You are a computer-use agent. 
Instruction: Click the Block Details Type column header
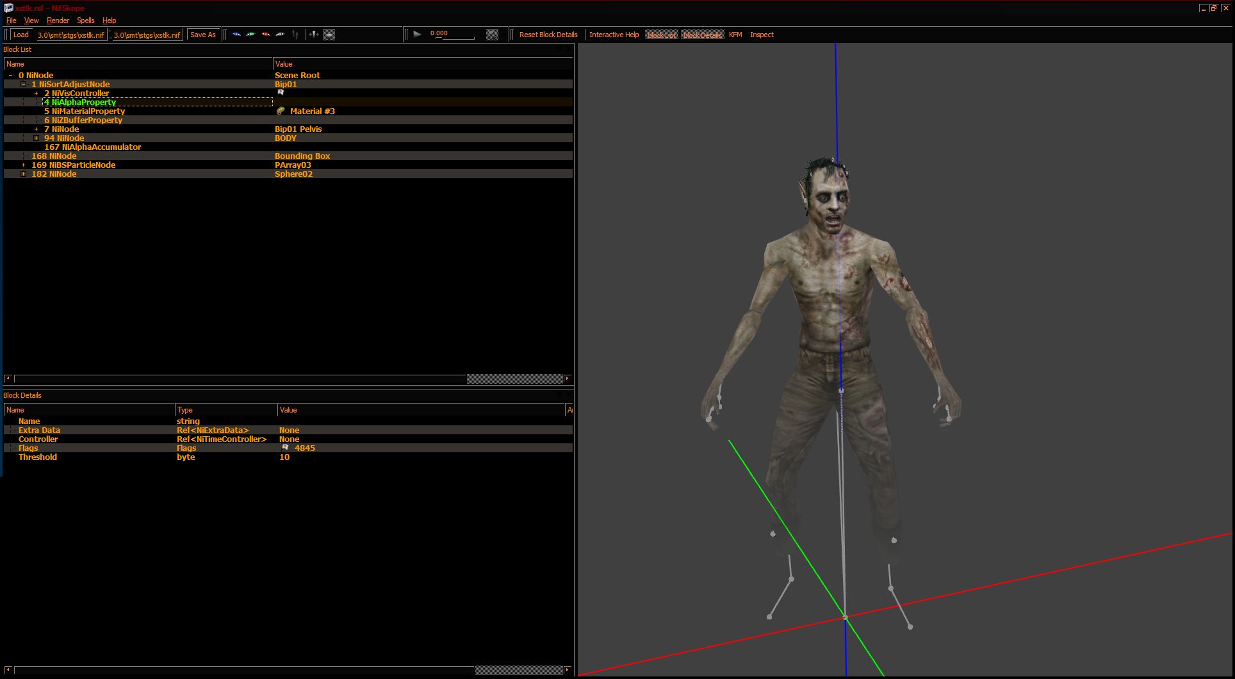[x=226, y=409]
